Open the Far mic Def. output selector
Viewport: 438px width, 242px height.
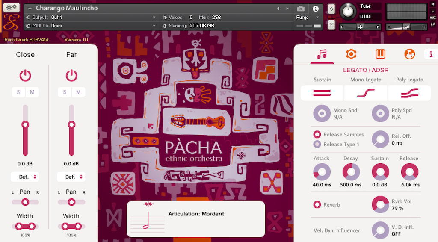(71, 177)
